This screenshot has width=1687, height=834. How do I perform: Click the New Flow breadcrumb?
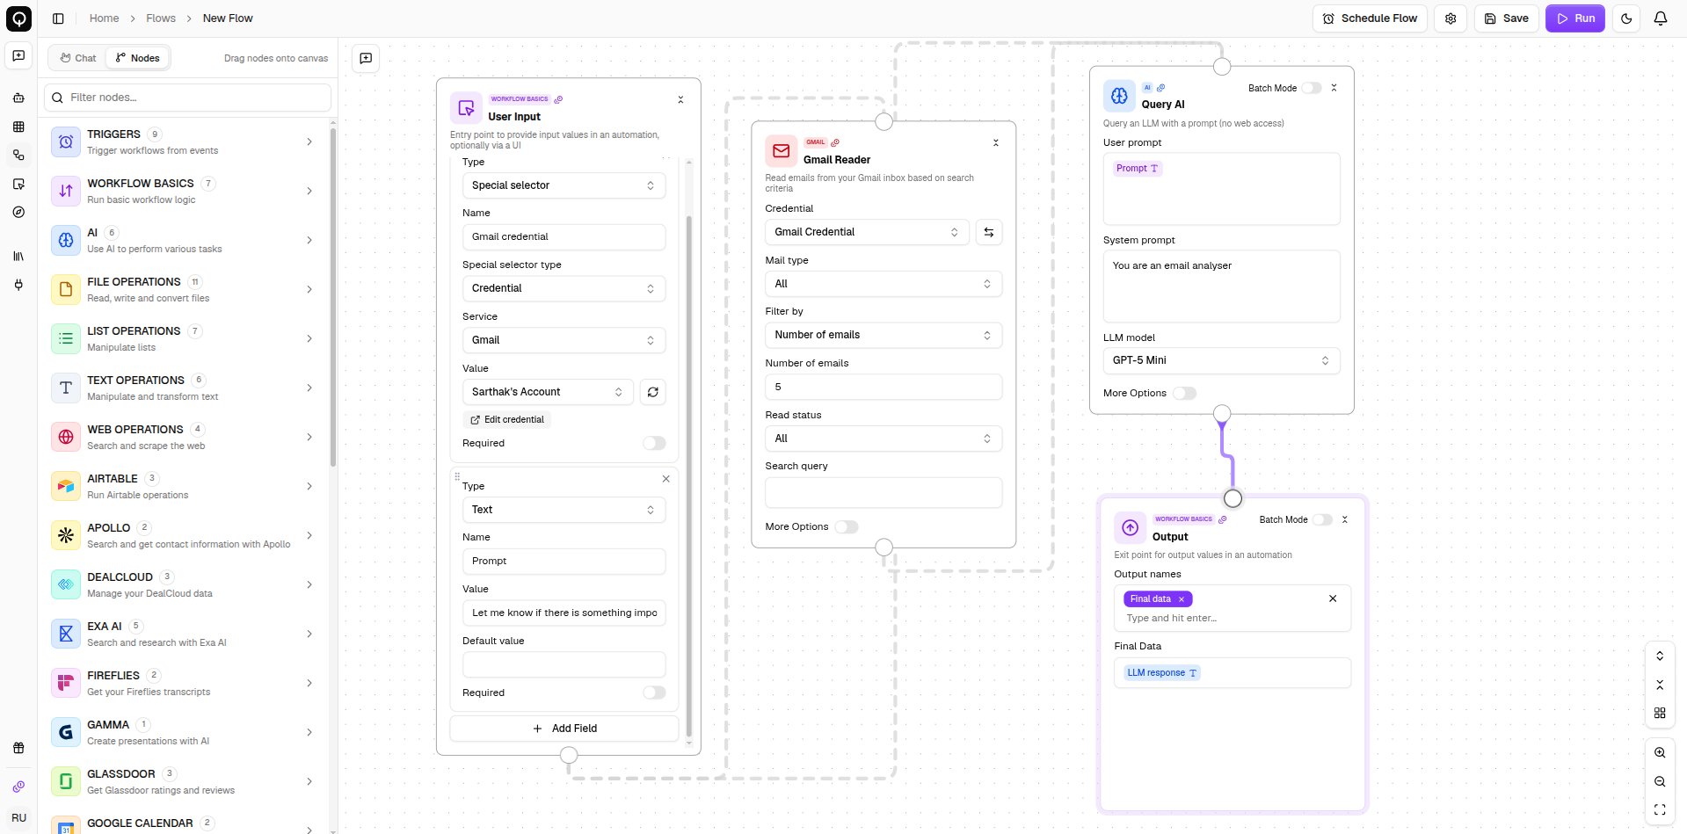(x=228, y=18)
